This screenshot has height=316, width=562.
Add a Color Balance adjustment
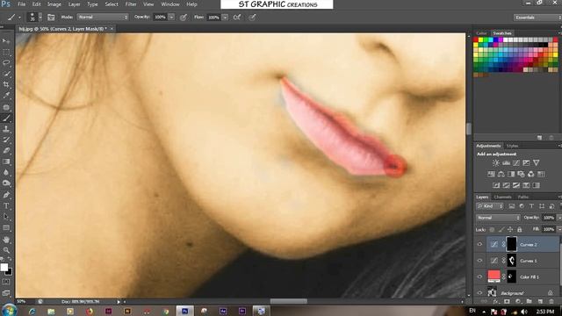tap(501, 174)
